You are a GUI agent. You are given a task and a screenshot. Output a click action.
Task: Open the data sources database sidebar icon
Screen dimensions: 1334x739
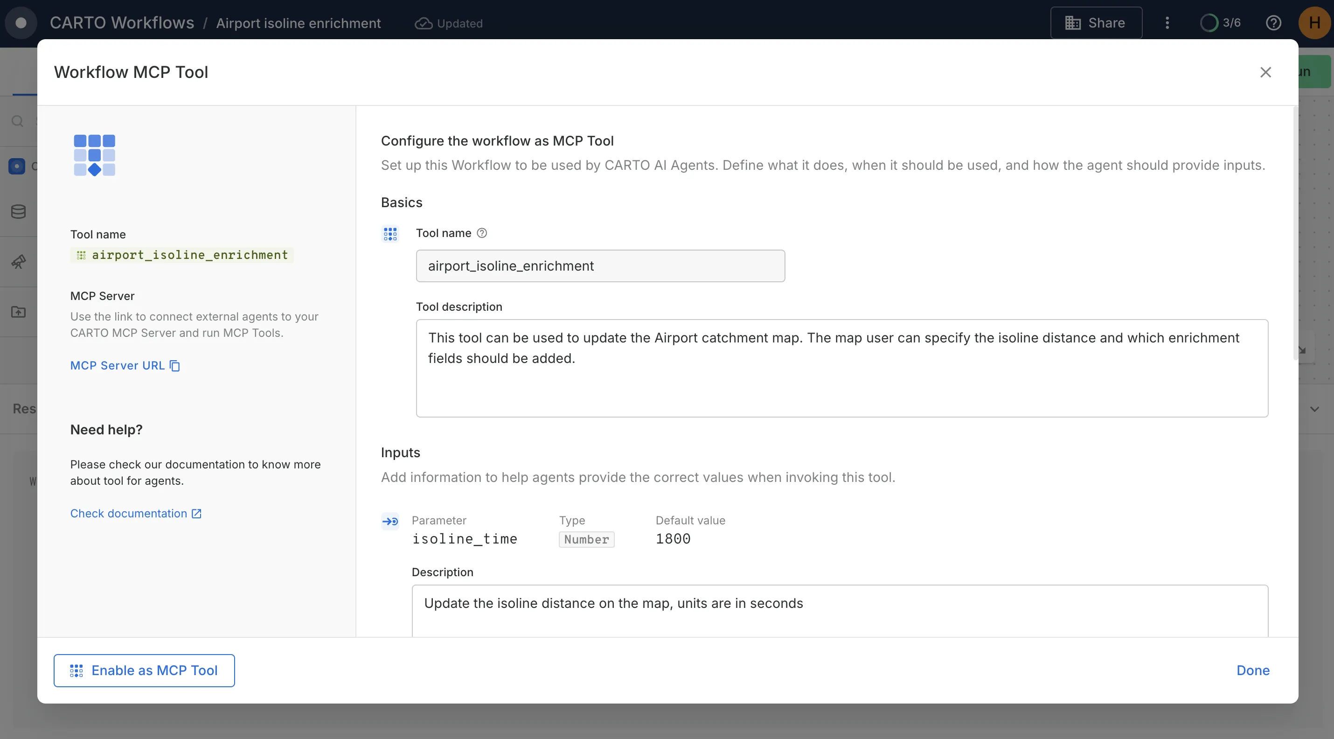click(19, 211)
